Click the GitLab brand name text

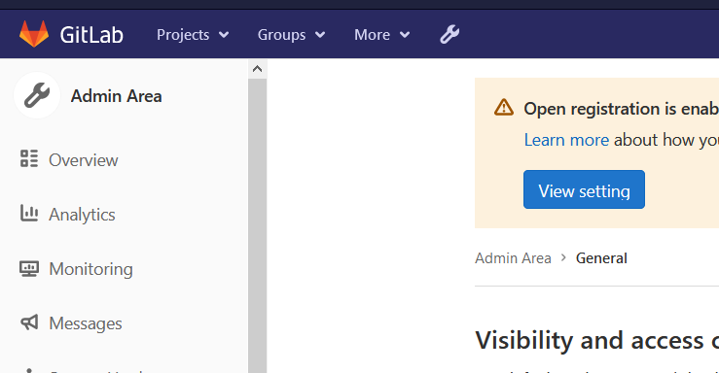click(91, 35)
